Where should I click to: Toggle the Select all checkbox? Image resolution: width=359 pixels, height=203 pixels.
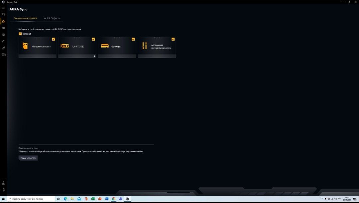tap(20, 34)
